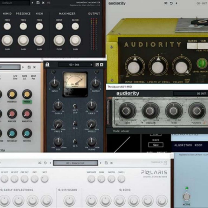Next preset arrow in grain plugin header
The width and height of the screenshot is (208, 208).
23,67
